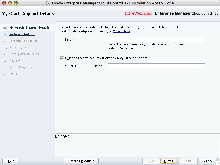This screenshot has width=220, height=165.
Task: Select the Prerequisite Checks step icon
Action: tap(5, 41)
